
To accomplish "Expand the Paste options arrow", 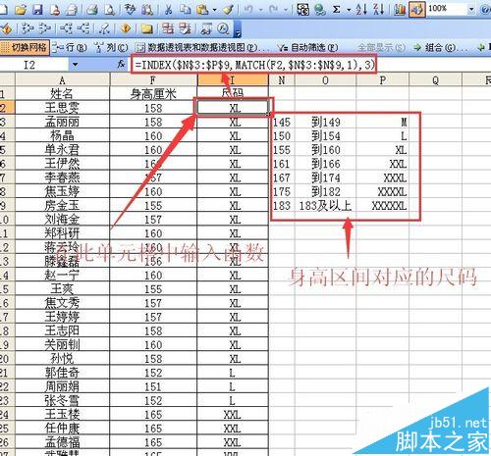I will 215,10.
